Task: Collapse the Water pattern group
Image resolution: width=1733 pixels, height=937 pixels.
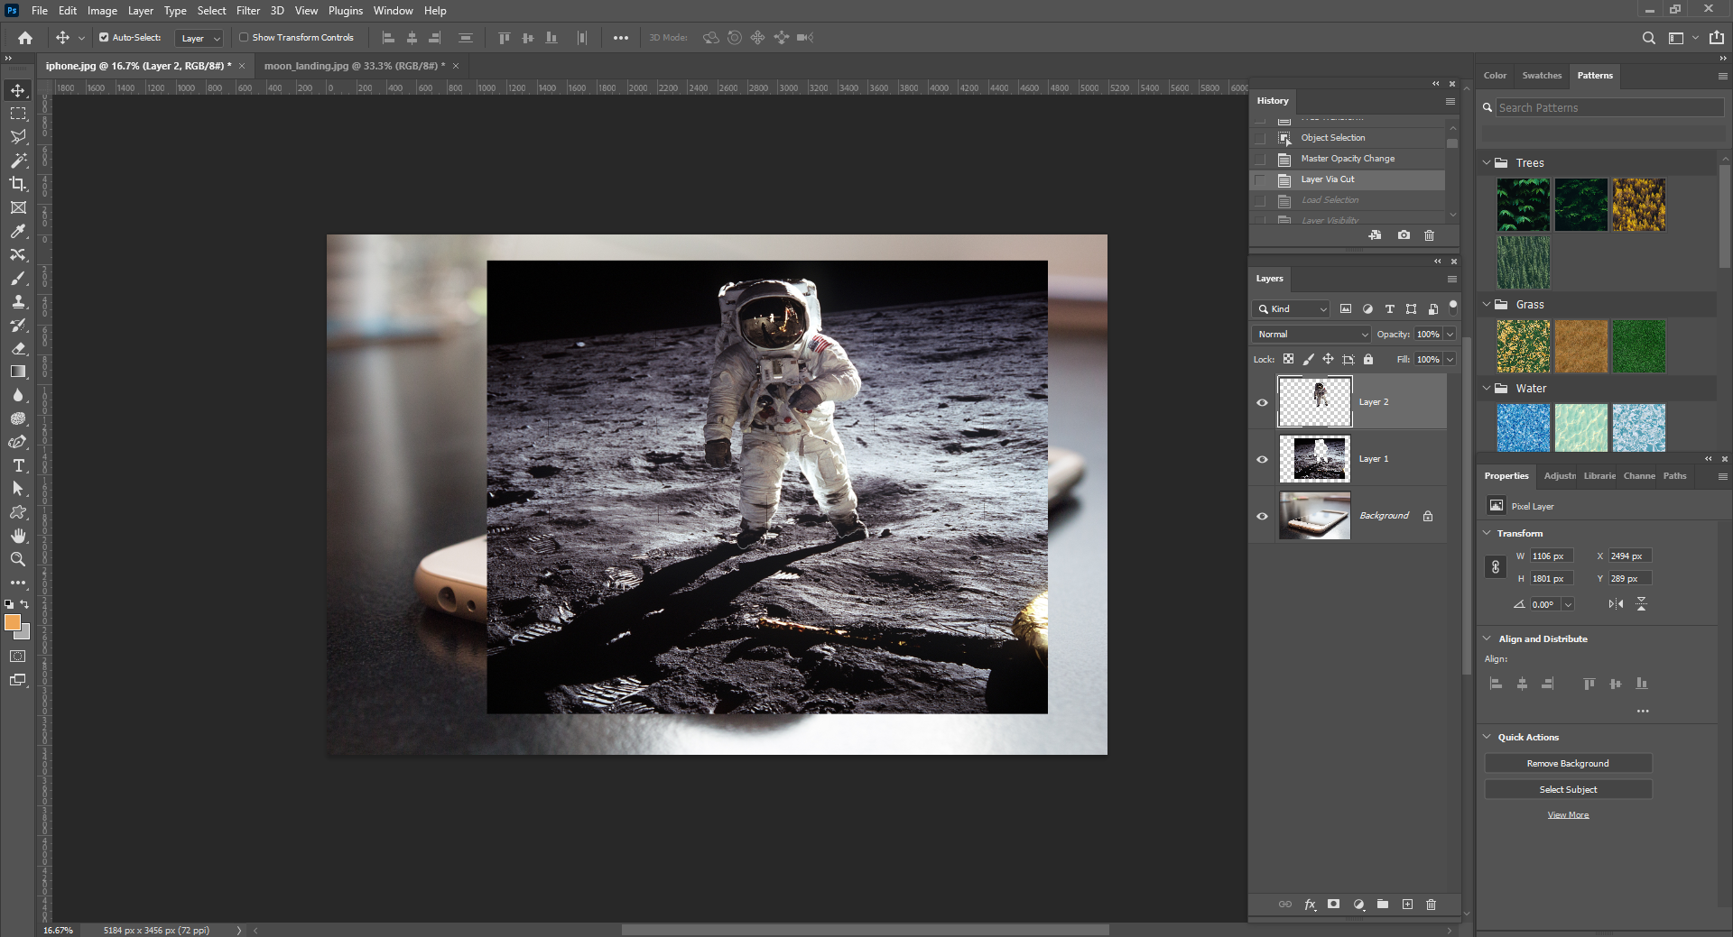Action: pyautogui.click(x=1487, y=388)
